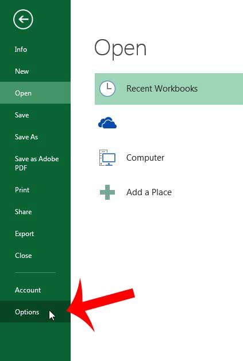Select Recent Workbooks location
The height and width of the screenshot is (361, 243).
pyautogui.click(x=169, y=89)
